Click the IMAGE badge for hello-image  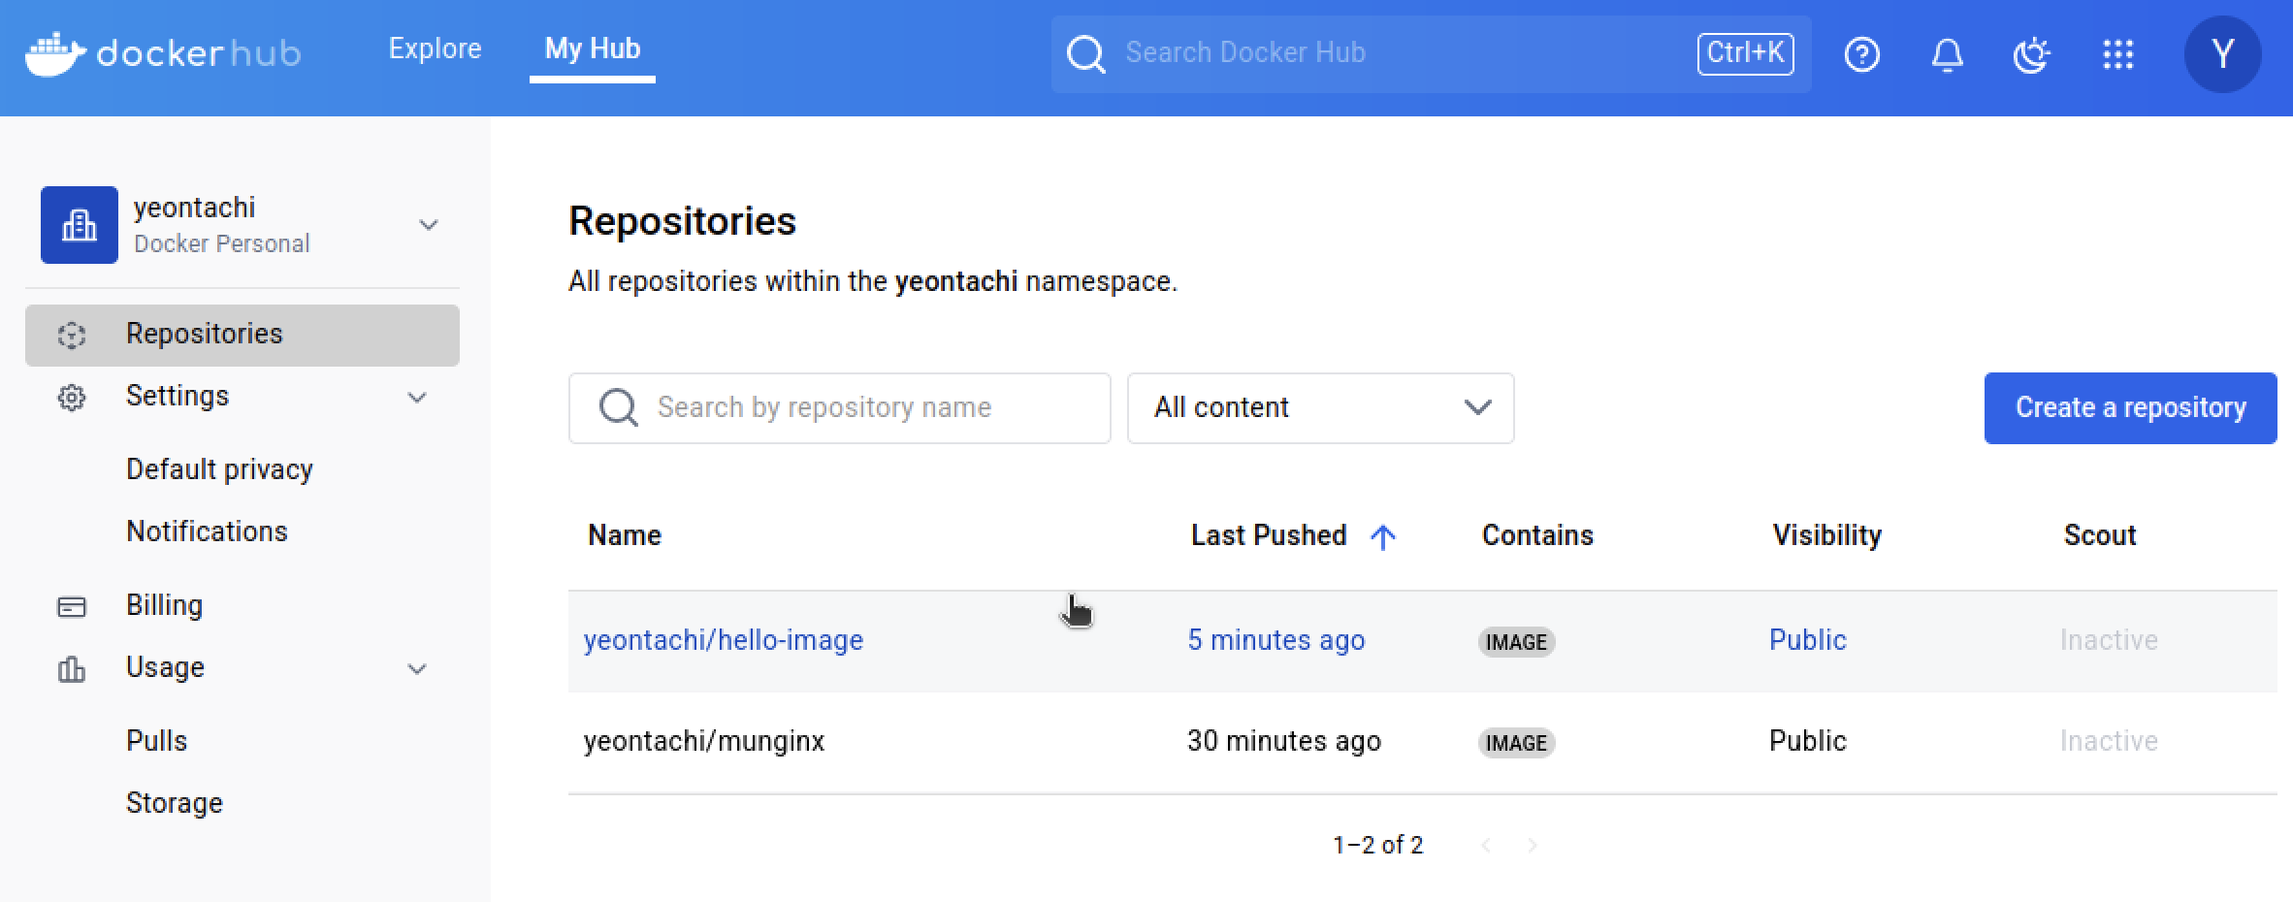1516,642
